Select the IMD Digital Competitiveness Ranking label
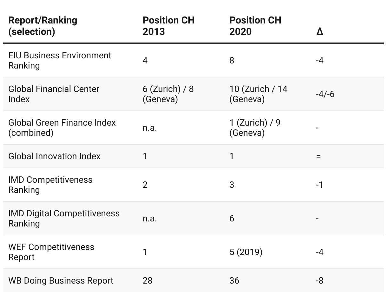The image size is (387, 295). click(64, 218)
